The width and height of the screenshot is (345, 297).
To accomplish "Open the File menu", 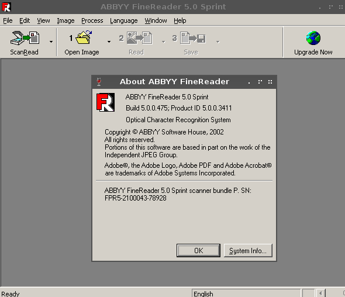I will (x=8, y=20).
